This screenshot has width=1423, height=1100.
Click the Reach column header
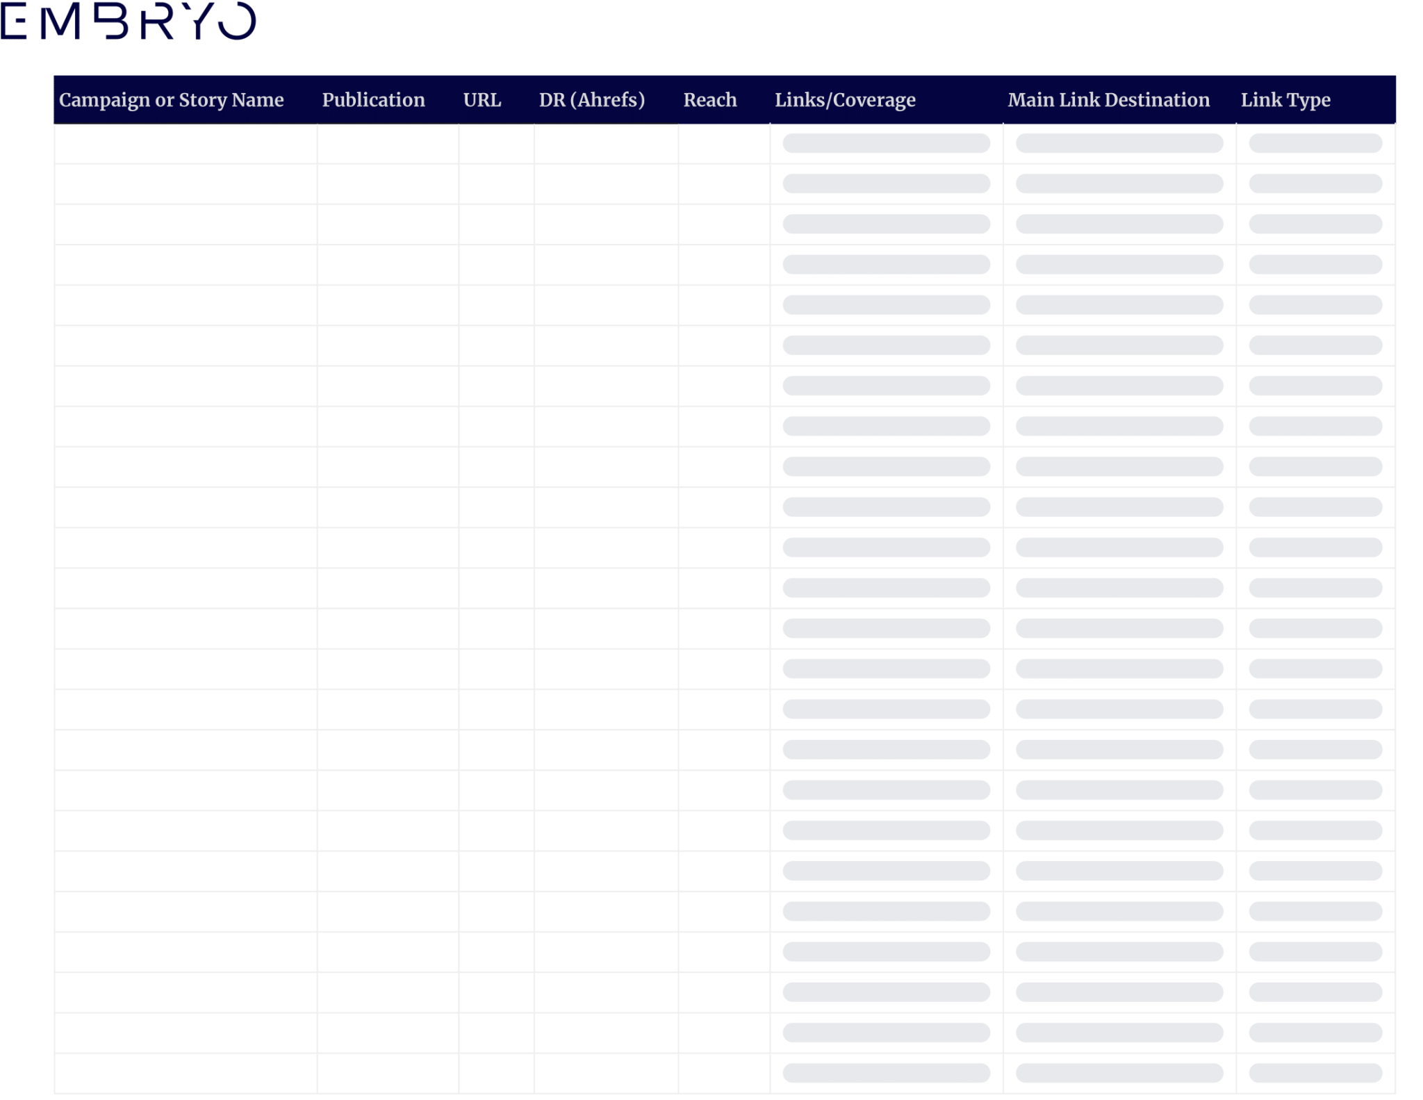tap(709, 99)
